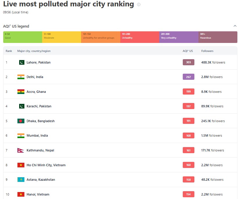Viewport: 240px width, 199px height.
Task: Click the purple Very unhealthy legend swatch
Action: (x=179, y=37)
